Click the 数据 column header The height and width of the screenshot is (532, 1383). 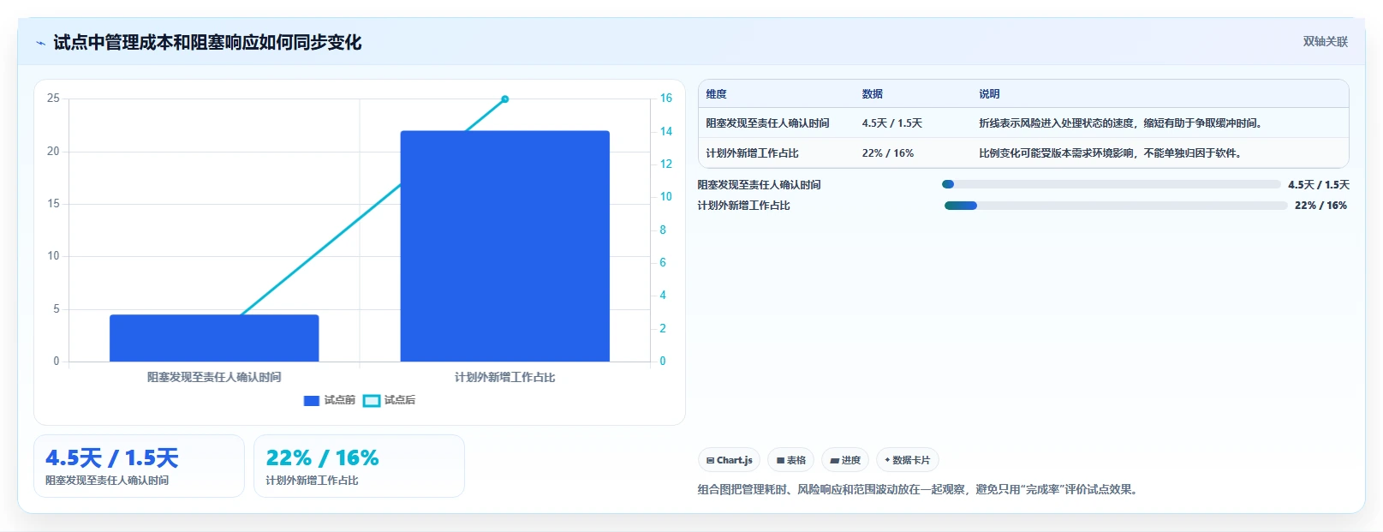pos(872,94)
